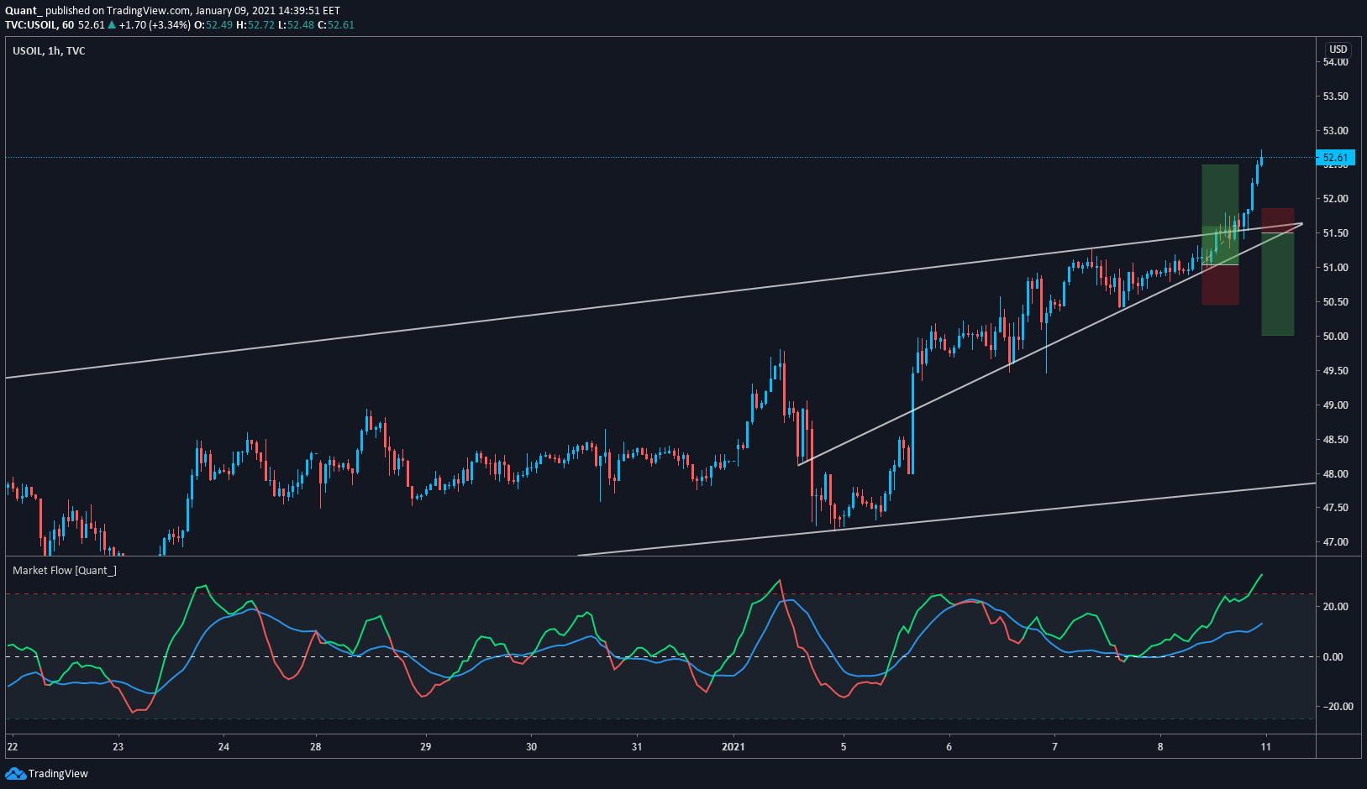Select the dark red stop box near 50.50
1367x789 pixels.
(1220, 285)
